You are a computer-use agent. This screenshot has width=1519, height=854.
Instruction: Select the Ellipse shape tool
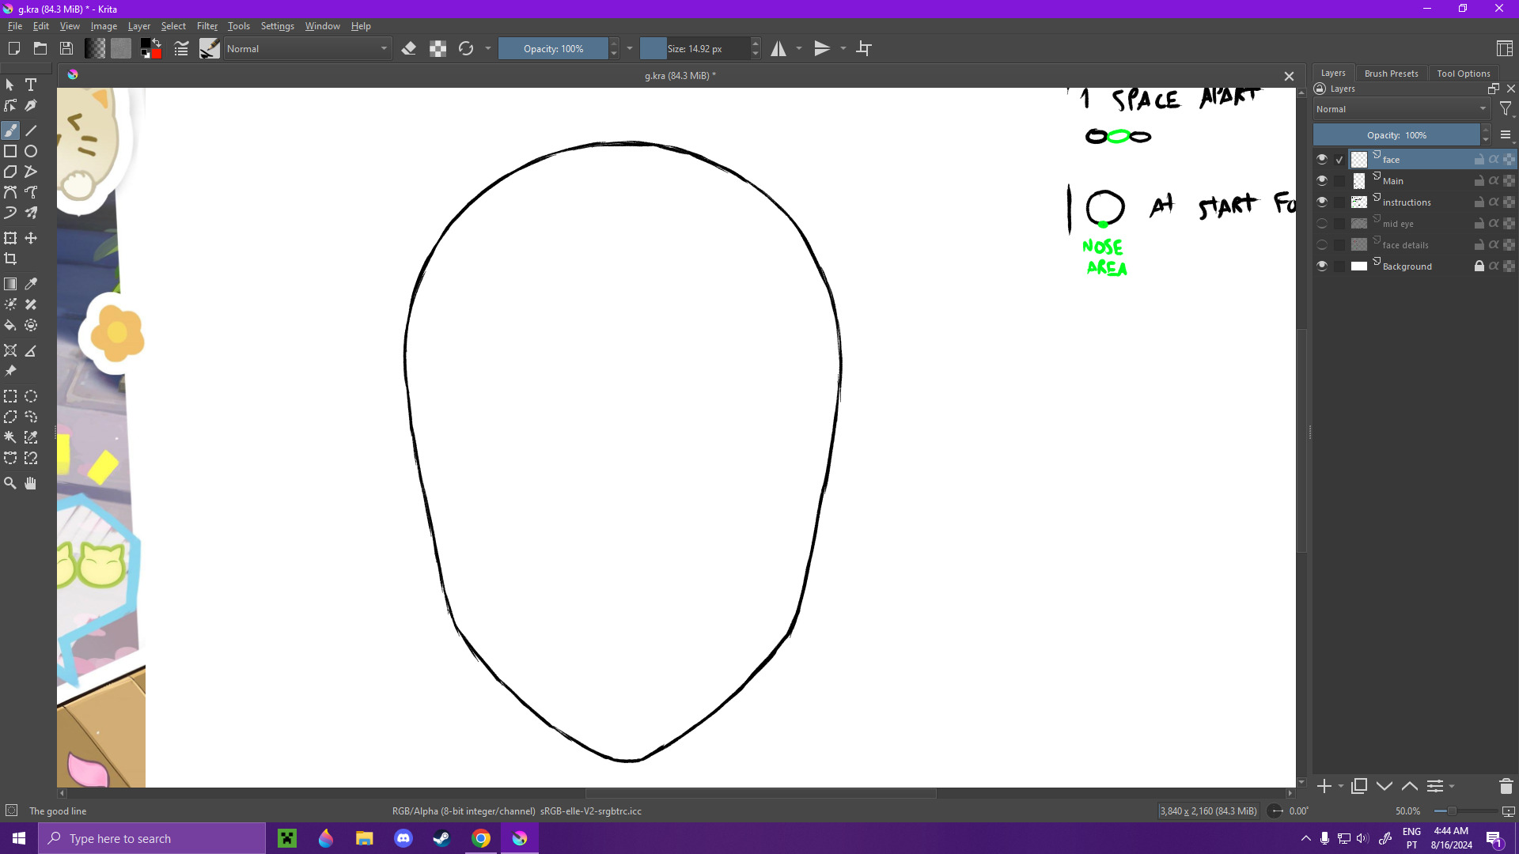click(31, 151)
